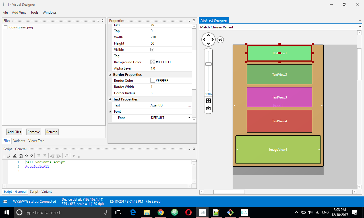Select TextView4 in the designer canvas
The image size is (364, 218).
tap(280, 121)
